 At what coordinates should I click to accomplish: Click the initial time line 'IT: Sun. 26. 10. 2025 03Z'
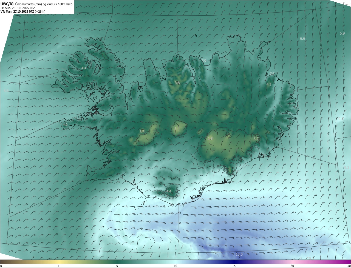coord(18,8)
